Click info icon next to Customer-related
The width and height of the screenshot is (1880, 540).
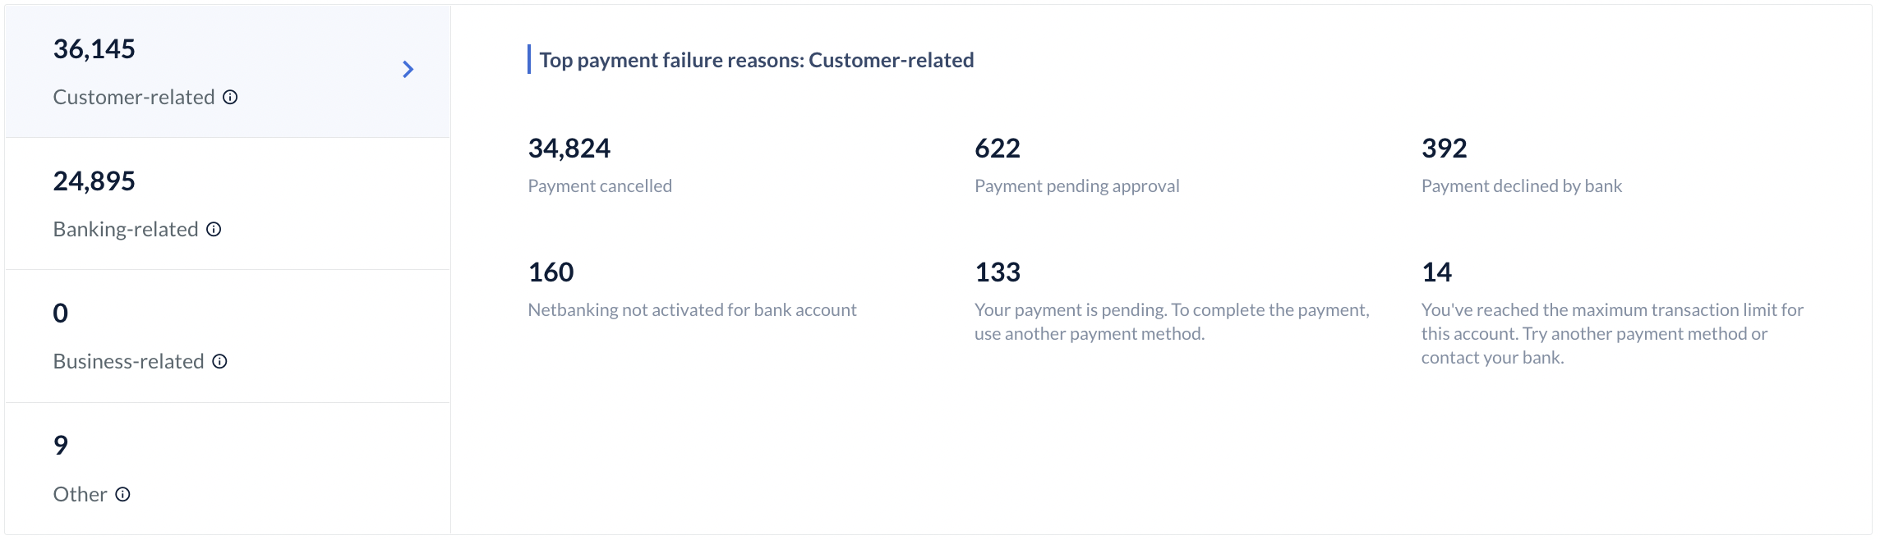tap(230, 97)
